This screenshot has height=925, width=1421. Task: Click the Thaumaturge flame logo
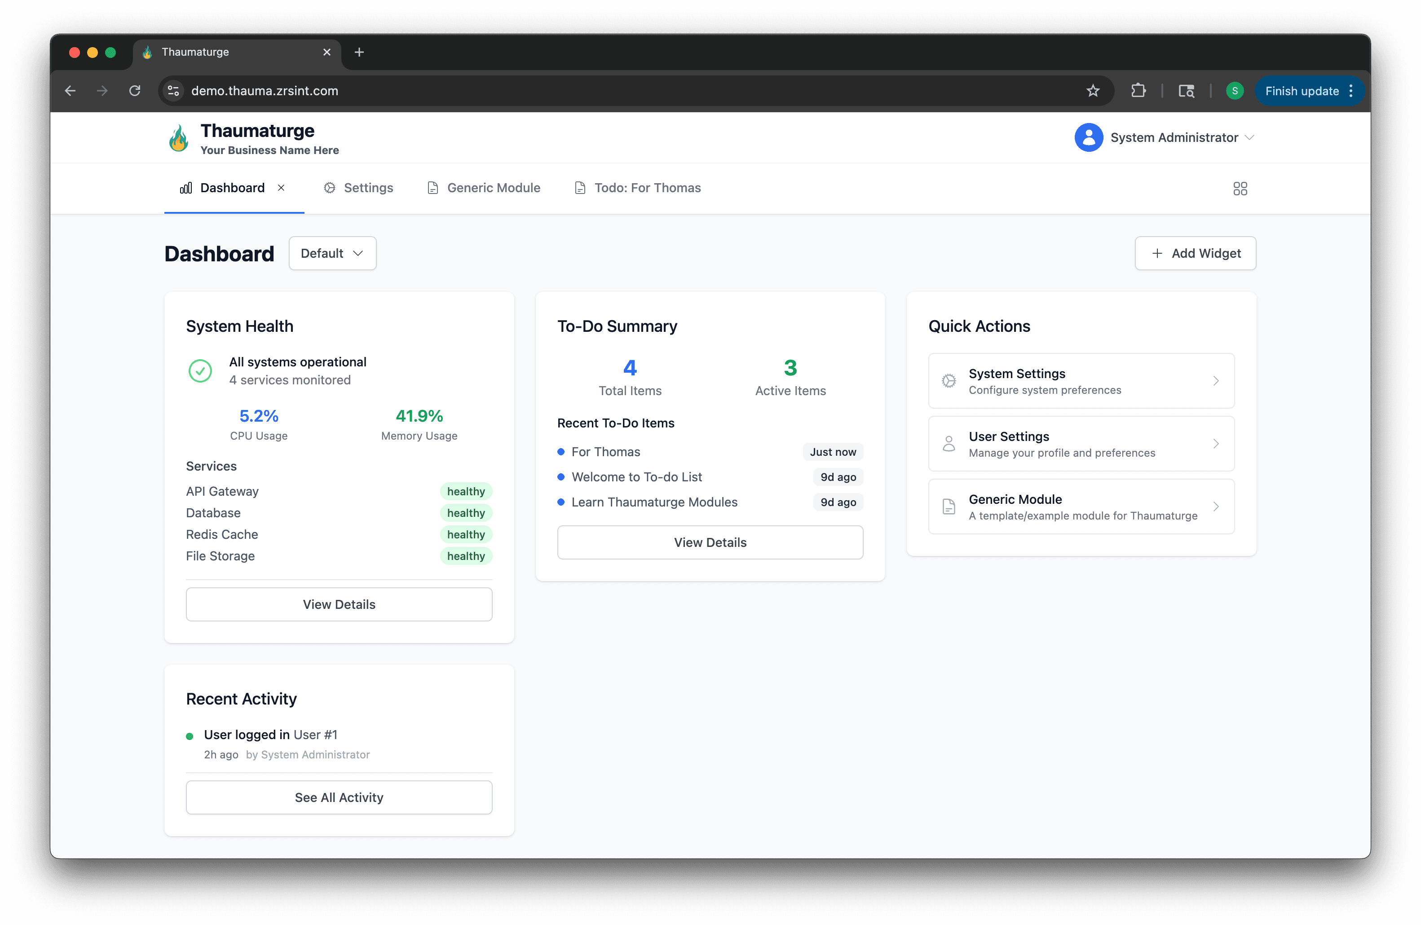pos(178,138)
